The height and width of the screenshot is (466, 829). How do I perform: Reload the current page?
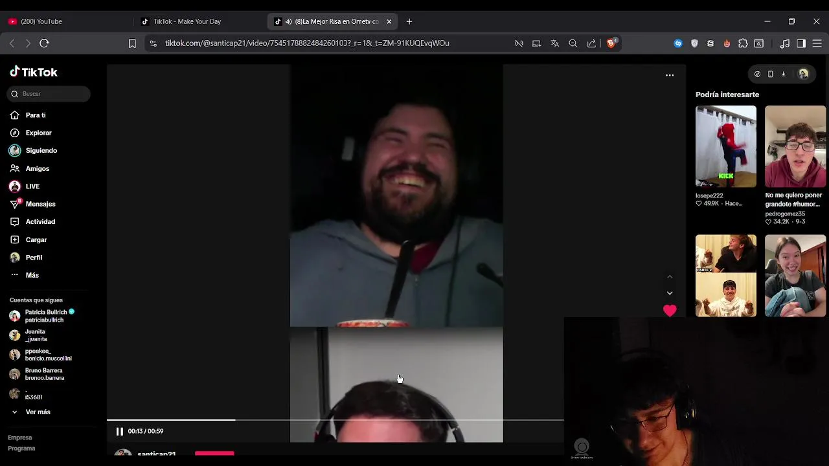point(44,43)
